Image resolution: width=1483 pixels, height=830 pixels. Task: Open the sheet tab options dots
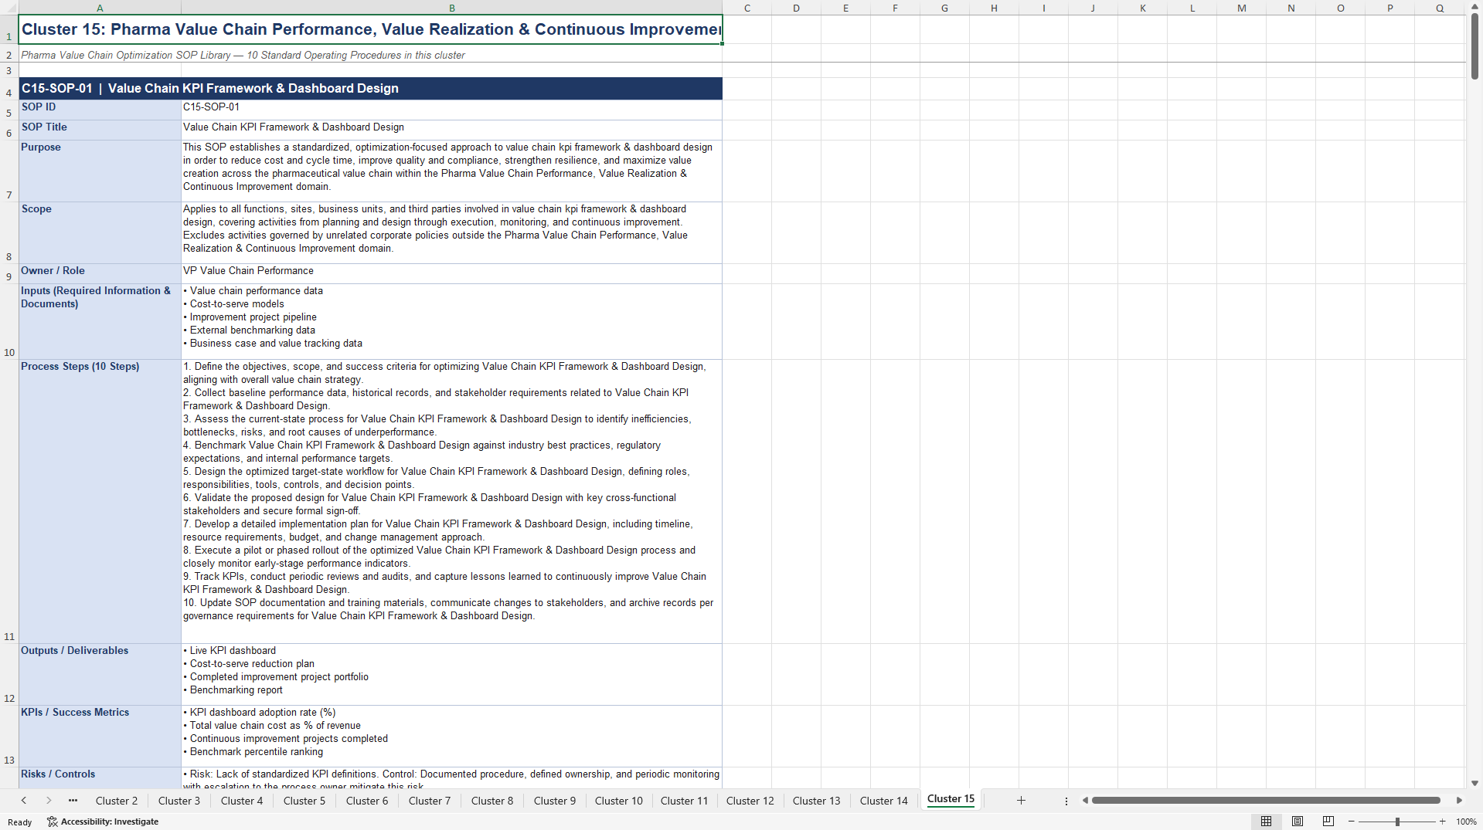(x=1066, y=801)
